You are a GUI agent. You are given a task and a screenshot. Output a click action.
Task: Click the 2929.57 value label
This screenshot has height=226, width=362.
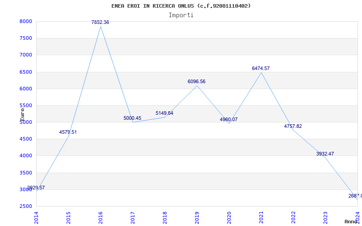[x=36, y=188]
